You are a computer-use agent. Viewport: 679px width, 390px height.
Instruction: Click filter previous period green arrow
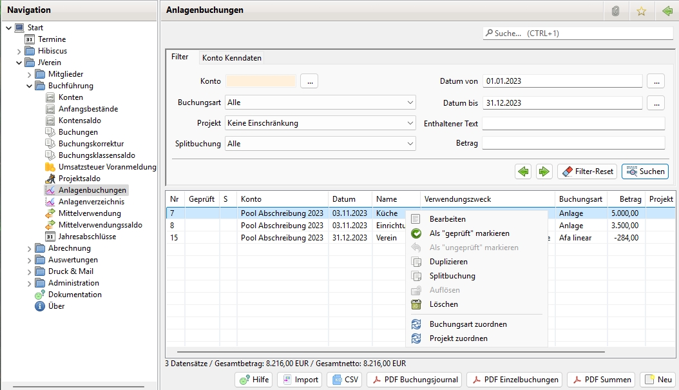[x=523, y=171]
